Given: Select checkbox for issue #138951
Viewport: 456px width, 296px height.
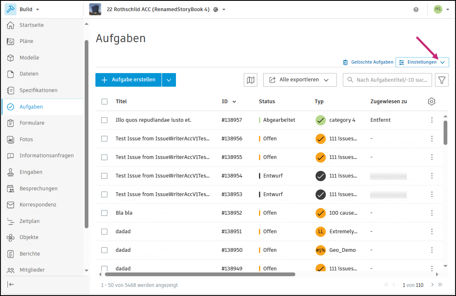Looking at the screenshot, I should coord(104,232).
